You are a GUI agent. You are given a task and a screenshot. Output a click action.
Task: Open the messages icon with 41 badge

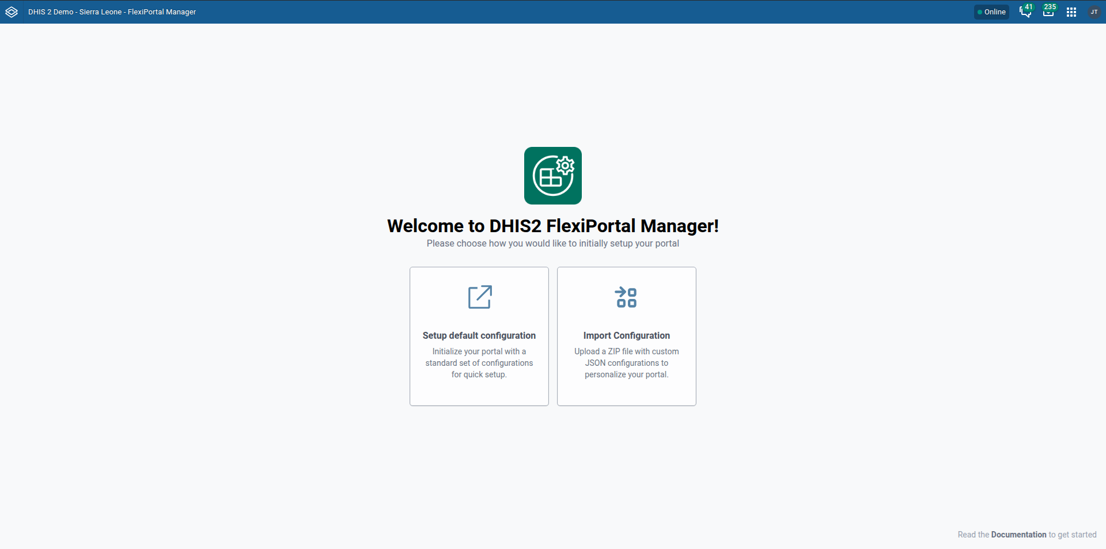click(x=1026, y=12)
